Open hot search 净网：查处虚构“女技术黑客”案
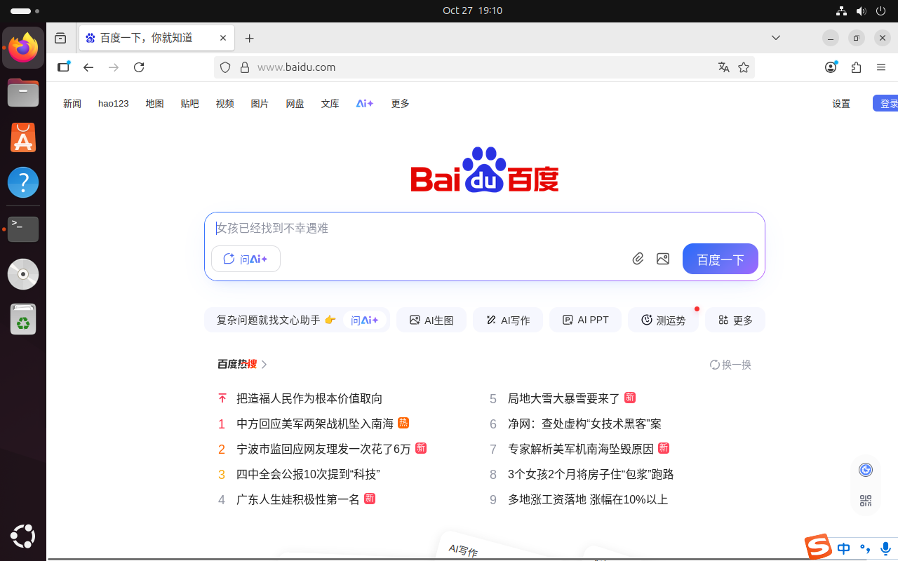The width and height of the screenshot is (898, 561). click(x=584, y=424)
